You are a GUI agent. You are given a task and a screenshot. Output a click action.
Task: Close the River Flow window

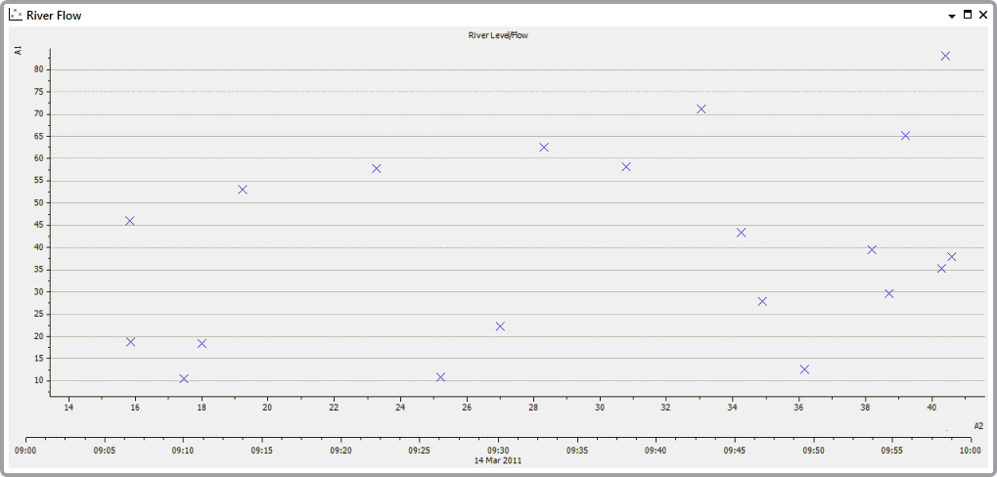coord(982,15)
